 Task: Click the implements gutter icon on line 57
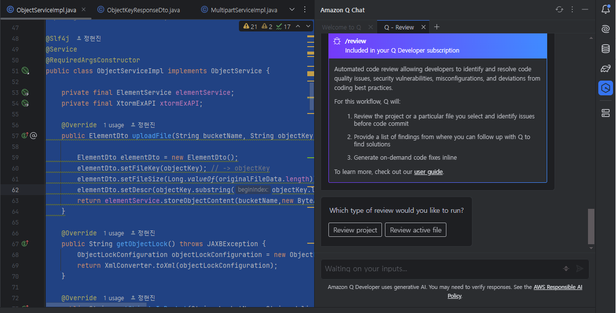coord(25,136)
